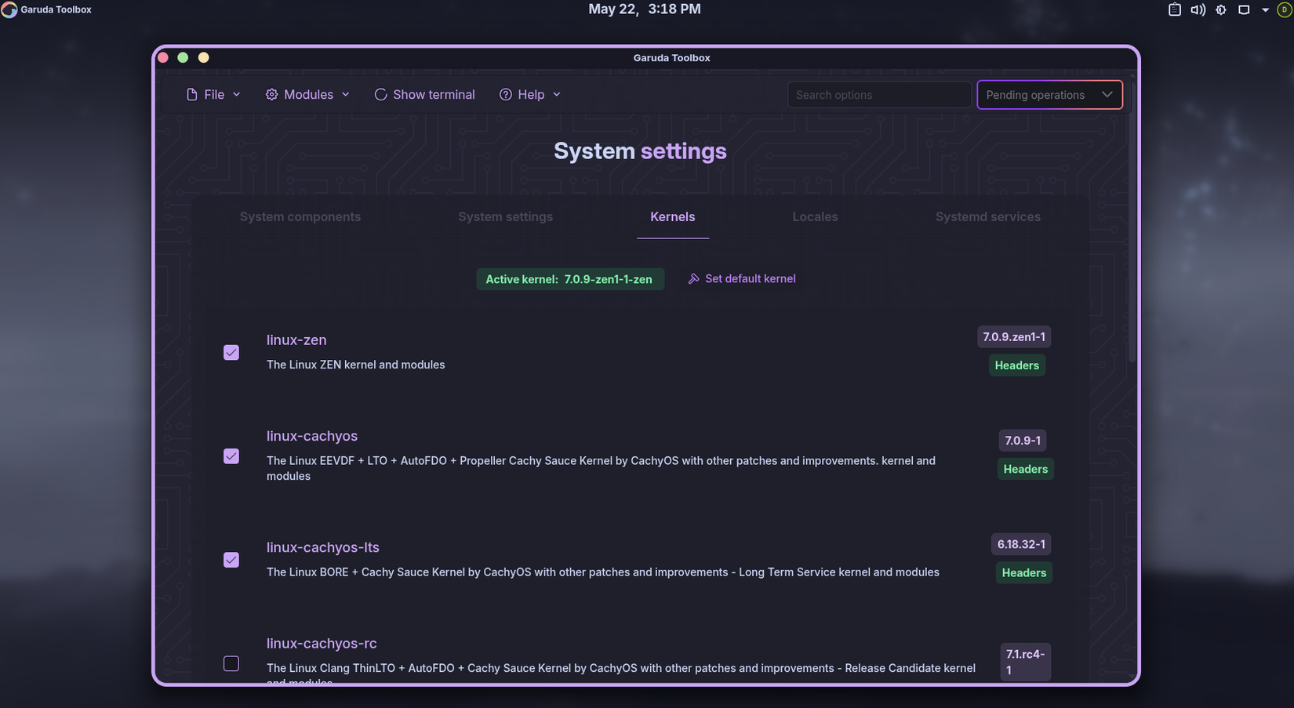1294x708 pixels.
Task: Click the linux-cachyos-lts kernel name
Action: point(323,547)
